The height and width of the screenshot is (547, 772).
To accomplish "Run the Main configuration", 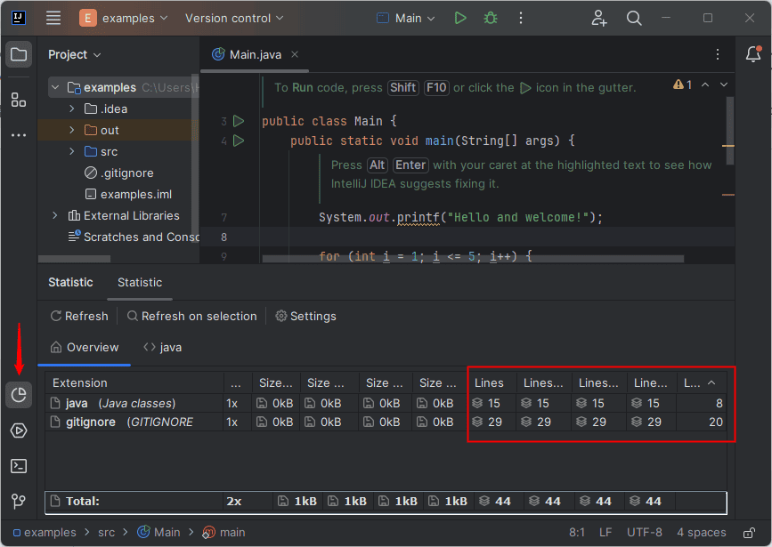I will point(459,18).
